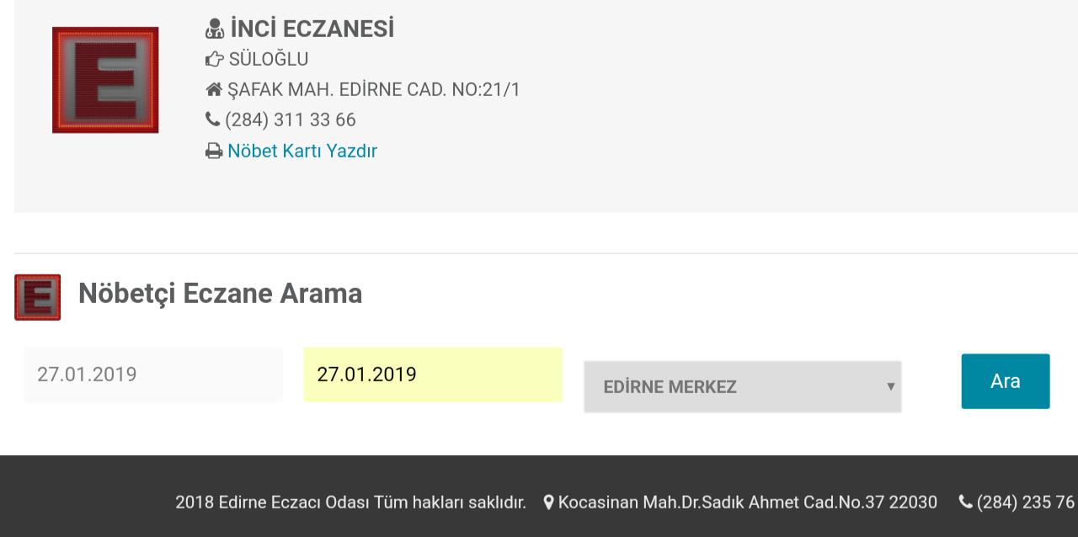Click the İNCİ ECZANESİ pharmacy name
This screenshot has width=1078, height=537.
pos(312,29)
